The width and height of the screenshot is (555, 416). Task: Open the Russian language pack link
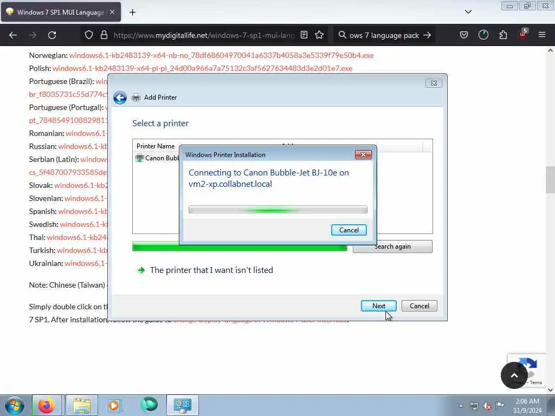tap(82, 146)
